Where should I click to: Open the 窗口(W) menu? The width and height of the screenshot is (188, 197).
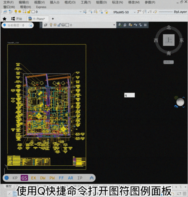9,7
